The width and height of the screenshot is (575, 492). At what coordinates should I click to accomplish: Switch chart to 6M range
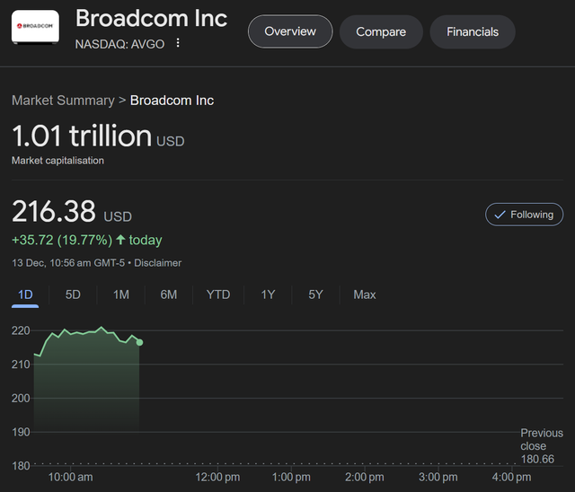pos(169,294)
